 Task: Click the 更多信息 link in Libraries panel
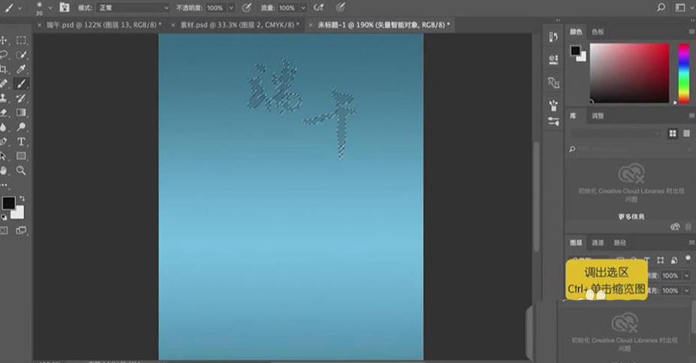(x=631, y=216)
